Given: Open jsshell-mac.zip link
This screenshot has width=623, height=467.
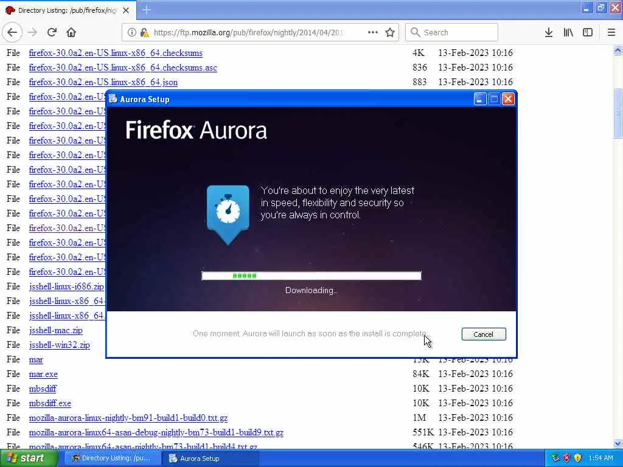Looking at the screenshot, I should pos(55,330).
